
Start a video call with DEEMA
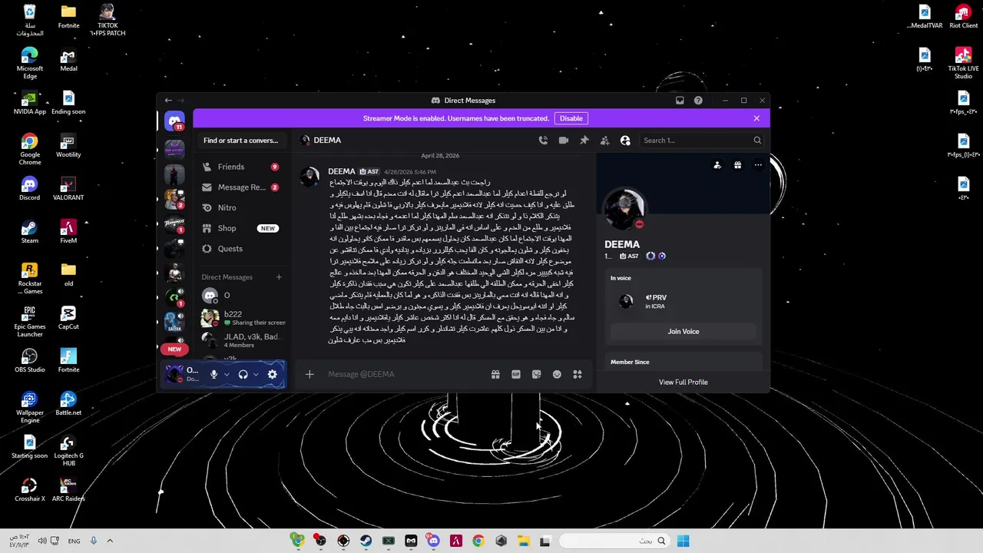click(x=564, y=141)
